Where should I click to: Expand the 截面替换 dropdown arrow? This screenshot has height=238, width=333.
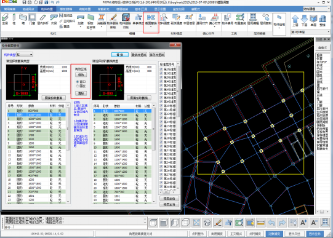(151, 27)
